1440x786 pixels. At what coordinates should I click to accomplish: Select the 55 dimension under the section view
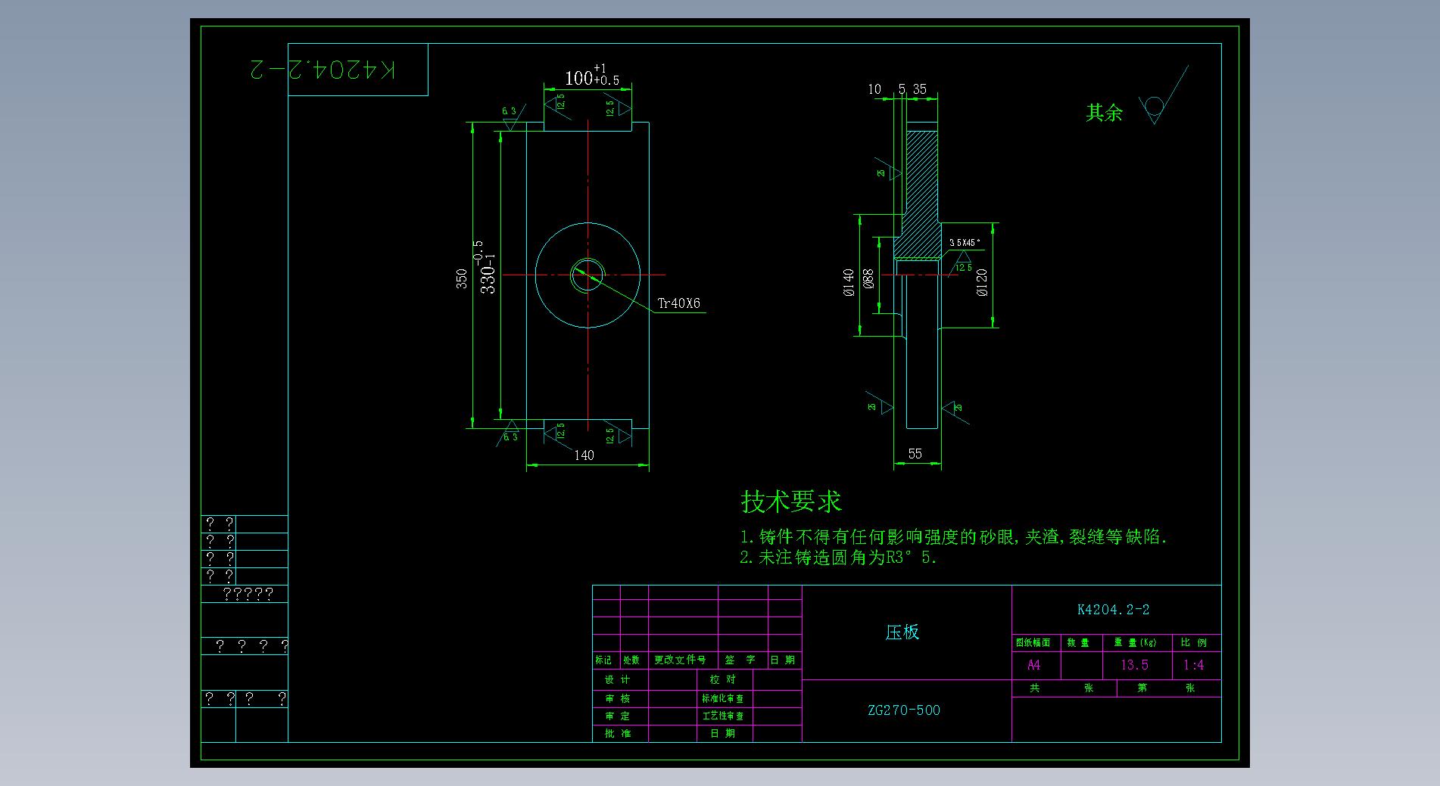pyautogui.click(x=915, y=454)
